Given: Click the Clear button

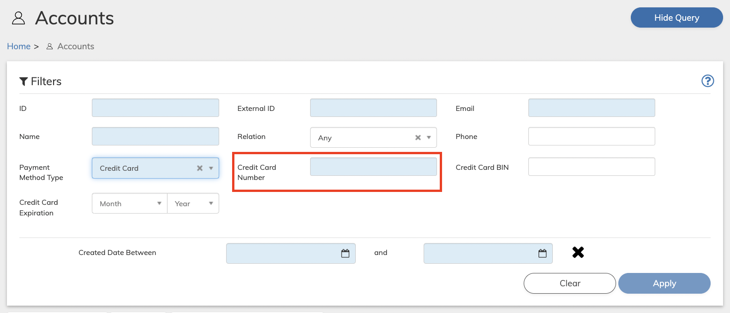Looking at the screenshot, I should (x=570, y=283).
